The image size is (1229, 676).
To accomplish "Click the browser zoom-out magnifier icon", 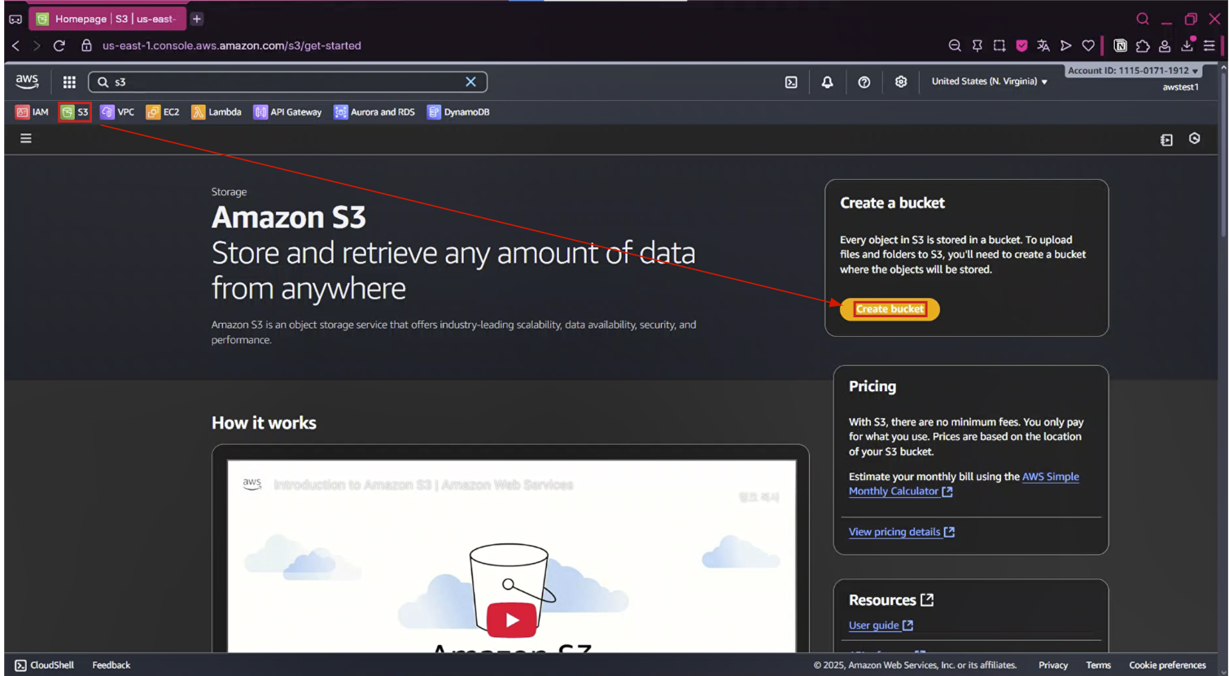I will [x=955, y=46].
